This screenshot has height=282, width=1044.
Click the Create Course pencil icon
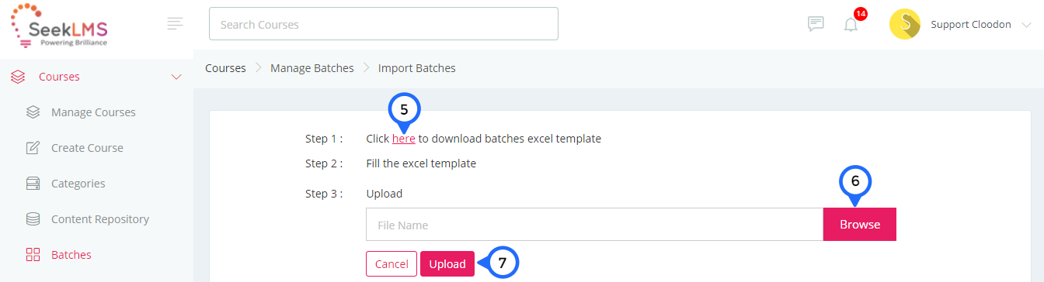(x=33, y=148)
